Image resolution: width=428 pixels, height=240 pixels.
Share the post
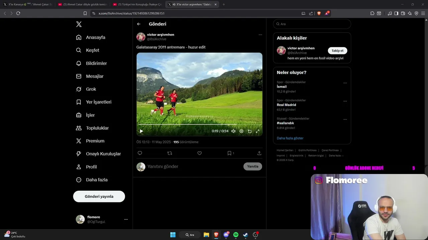tap(259, 153)
